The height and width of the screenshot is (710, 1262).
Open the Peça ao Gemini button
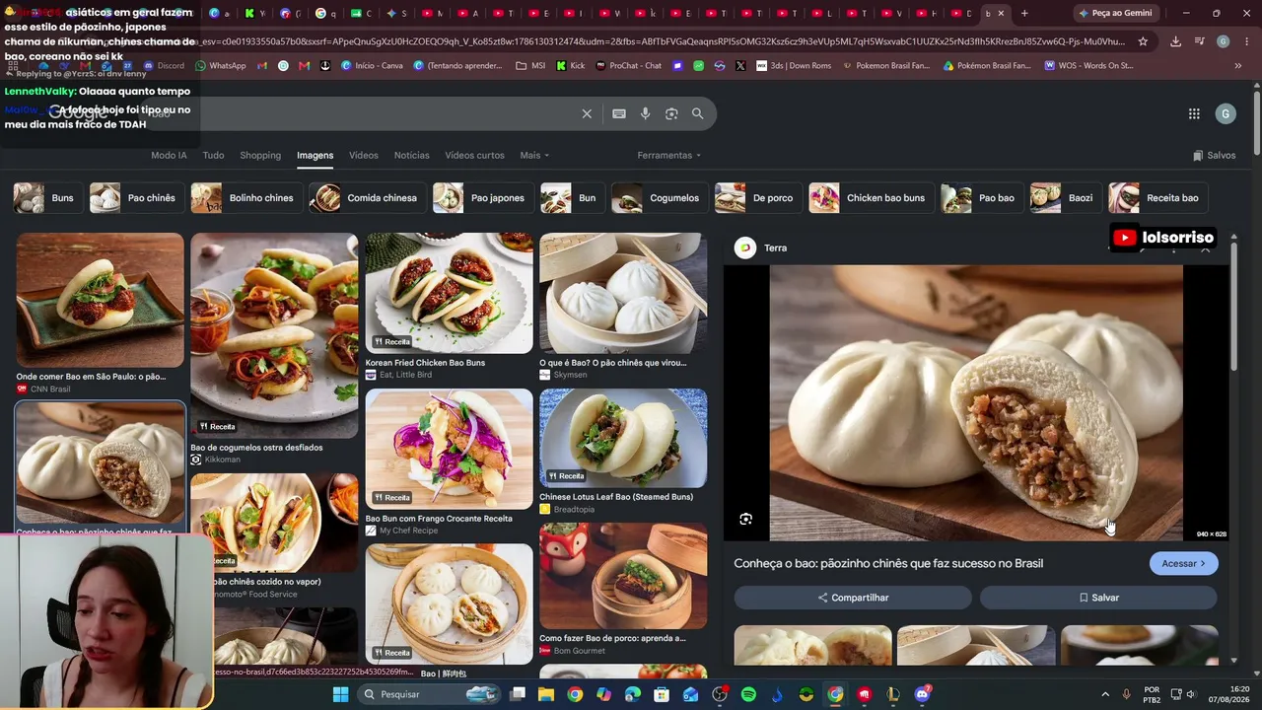click(1115, 13)
